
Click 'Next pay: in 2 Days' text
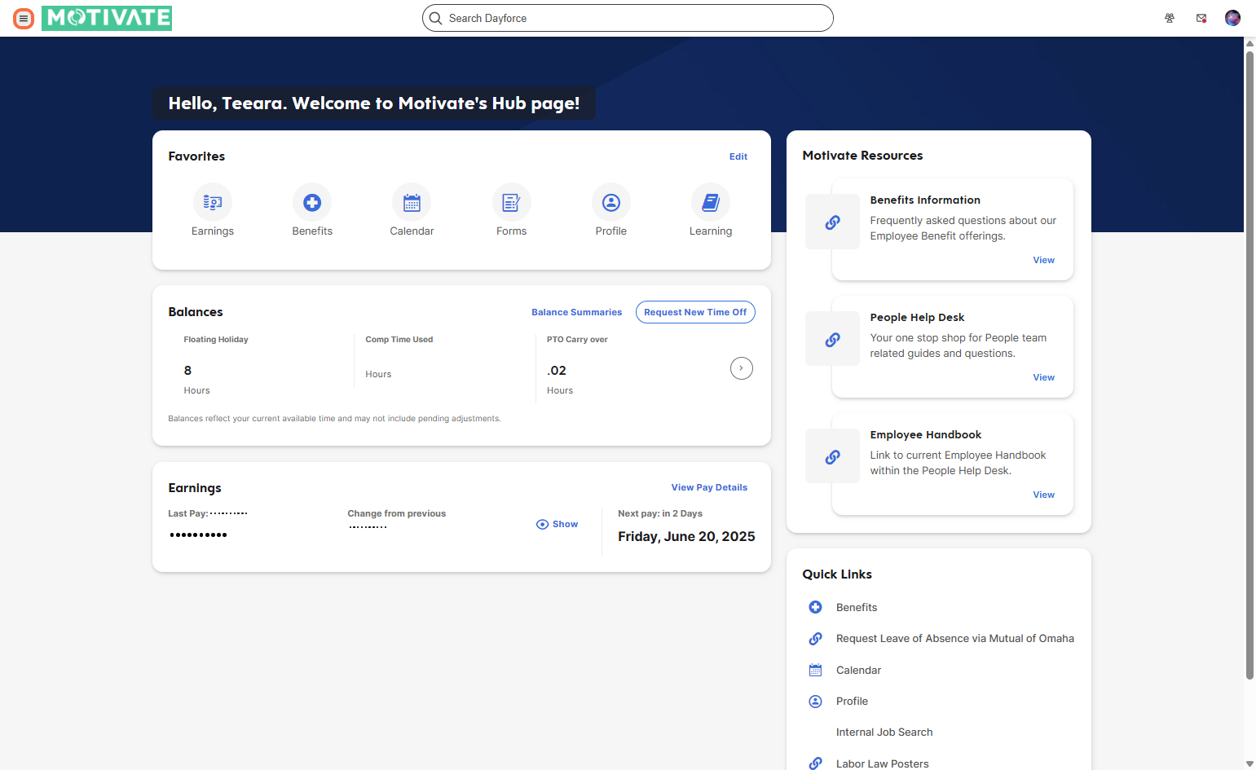[660, 513]
